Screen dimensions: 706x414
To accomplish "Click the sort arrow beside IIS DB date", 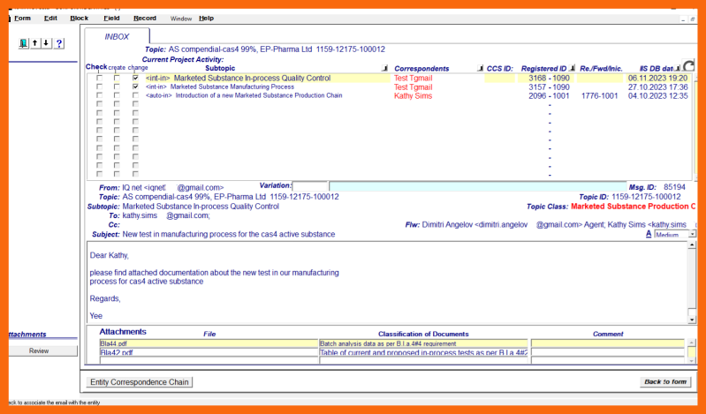I will 678,68.
